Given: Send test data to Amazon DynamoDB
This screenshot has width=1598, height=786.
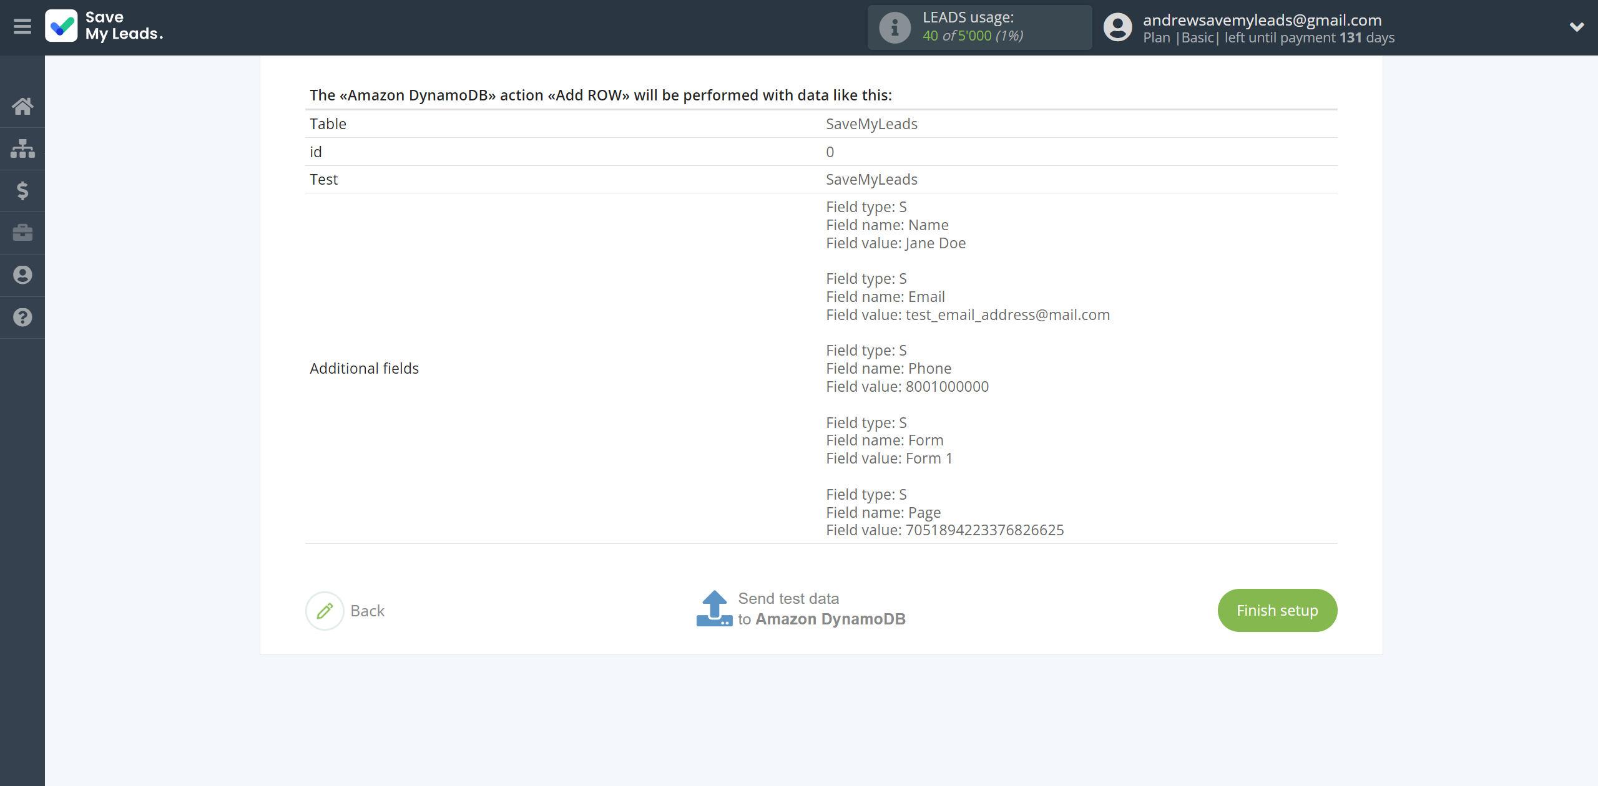Looking at the screenshot, I should 821,609.
